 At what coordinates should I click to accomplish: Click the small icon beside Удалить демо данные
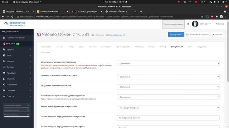pos(188,24)
